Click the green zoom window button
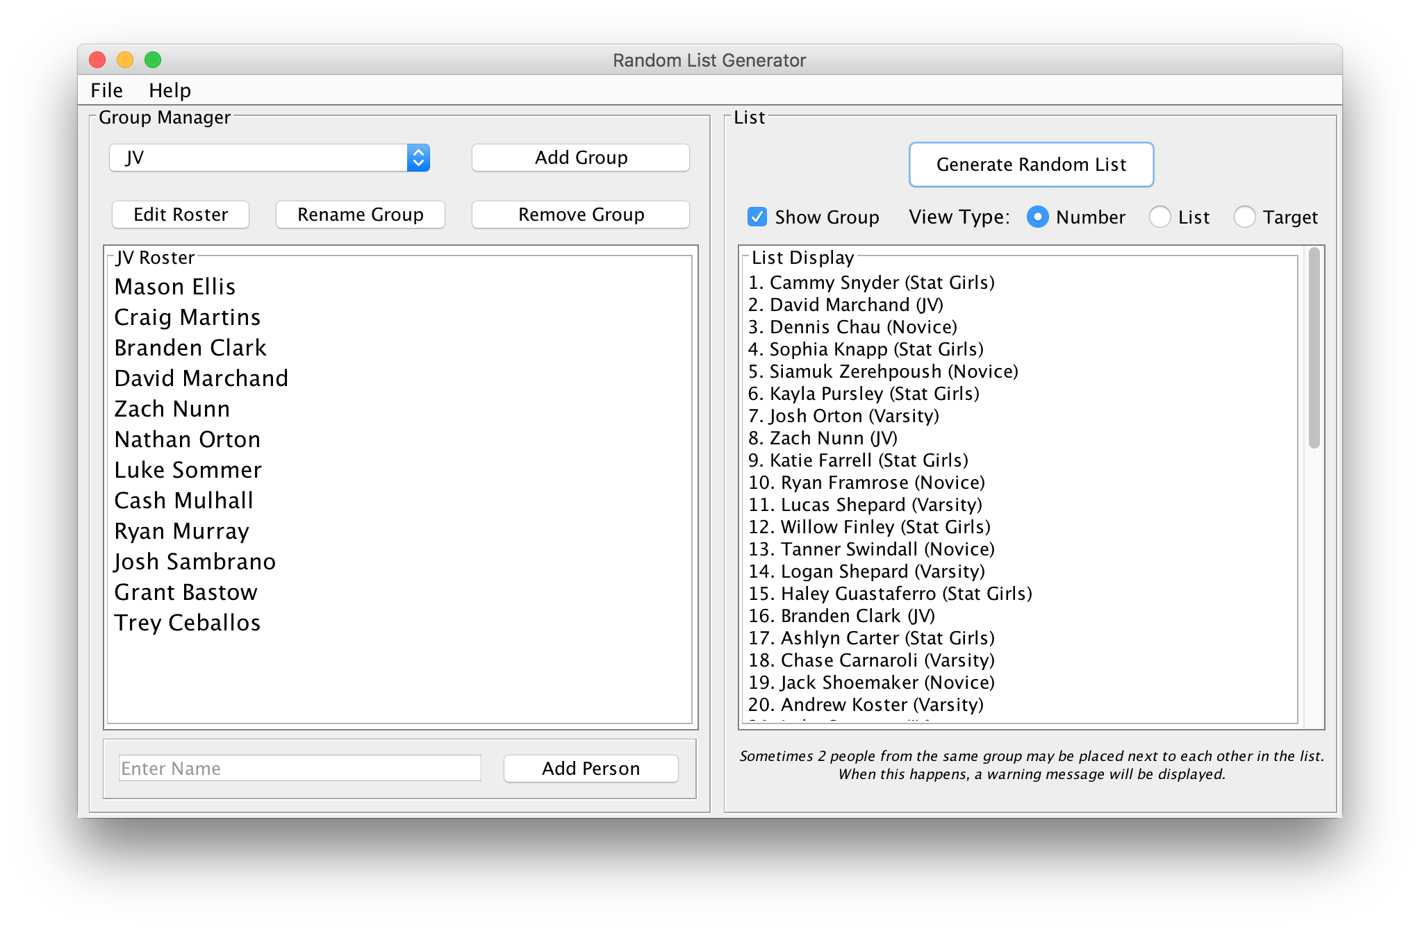Viewport: 1420px width, 929px height. pyautogui.click(x=153, y=60)
